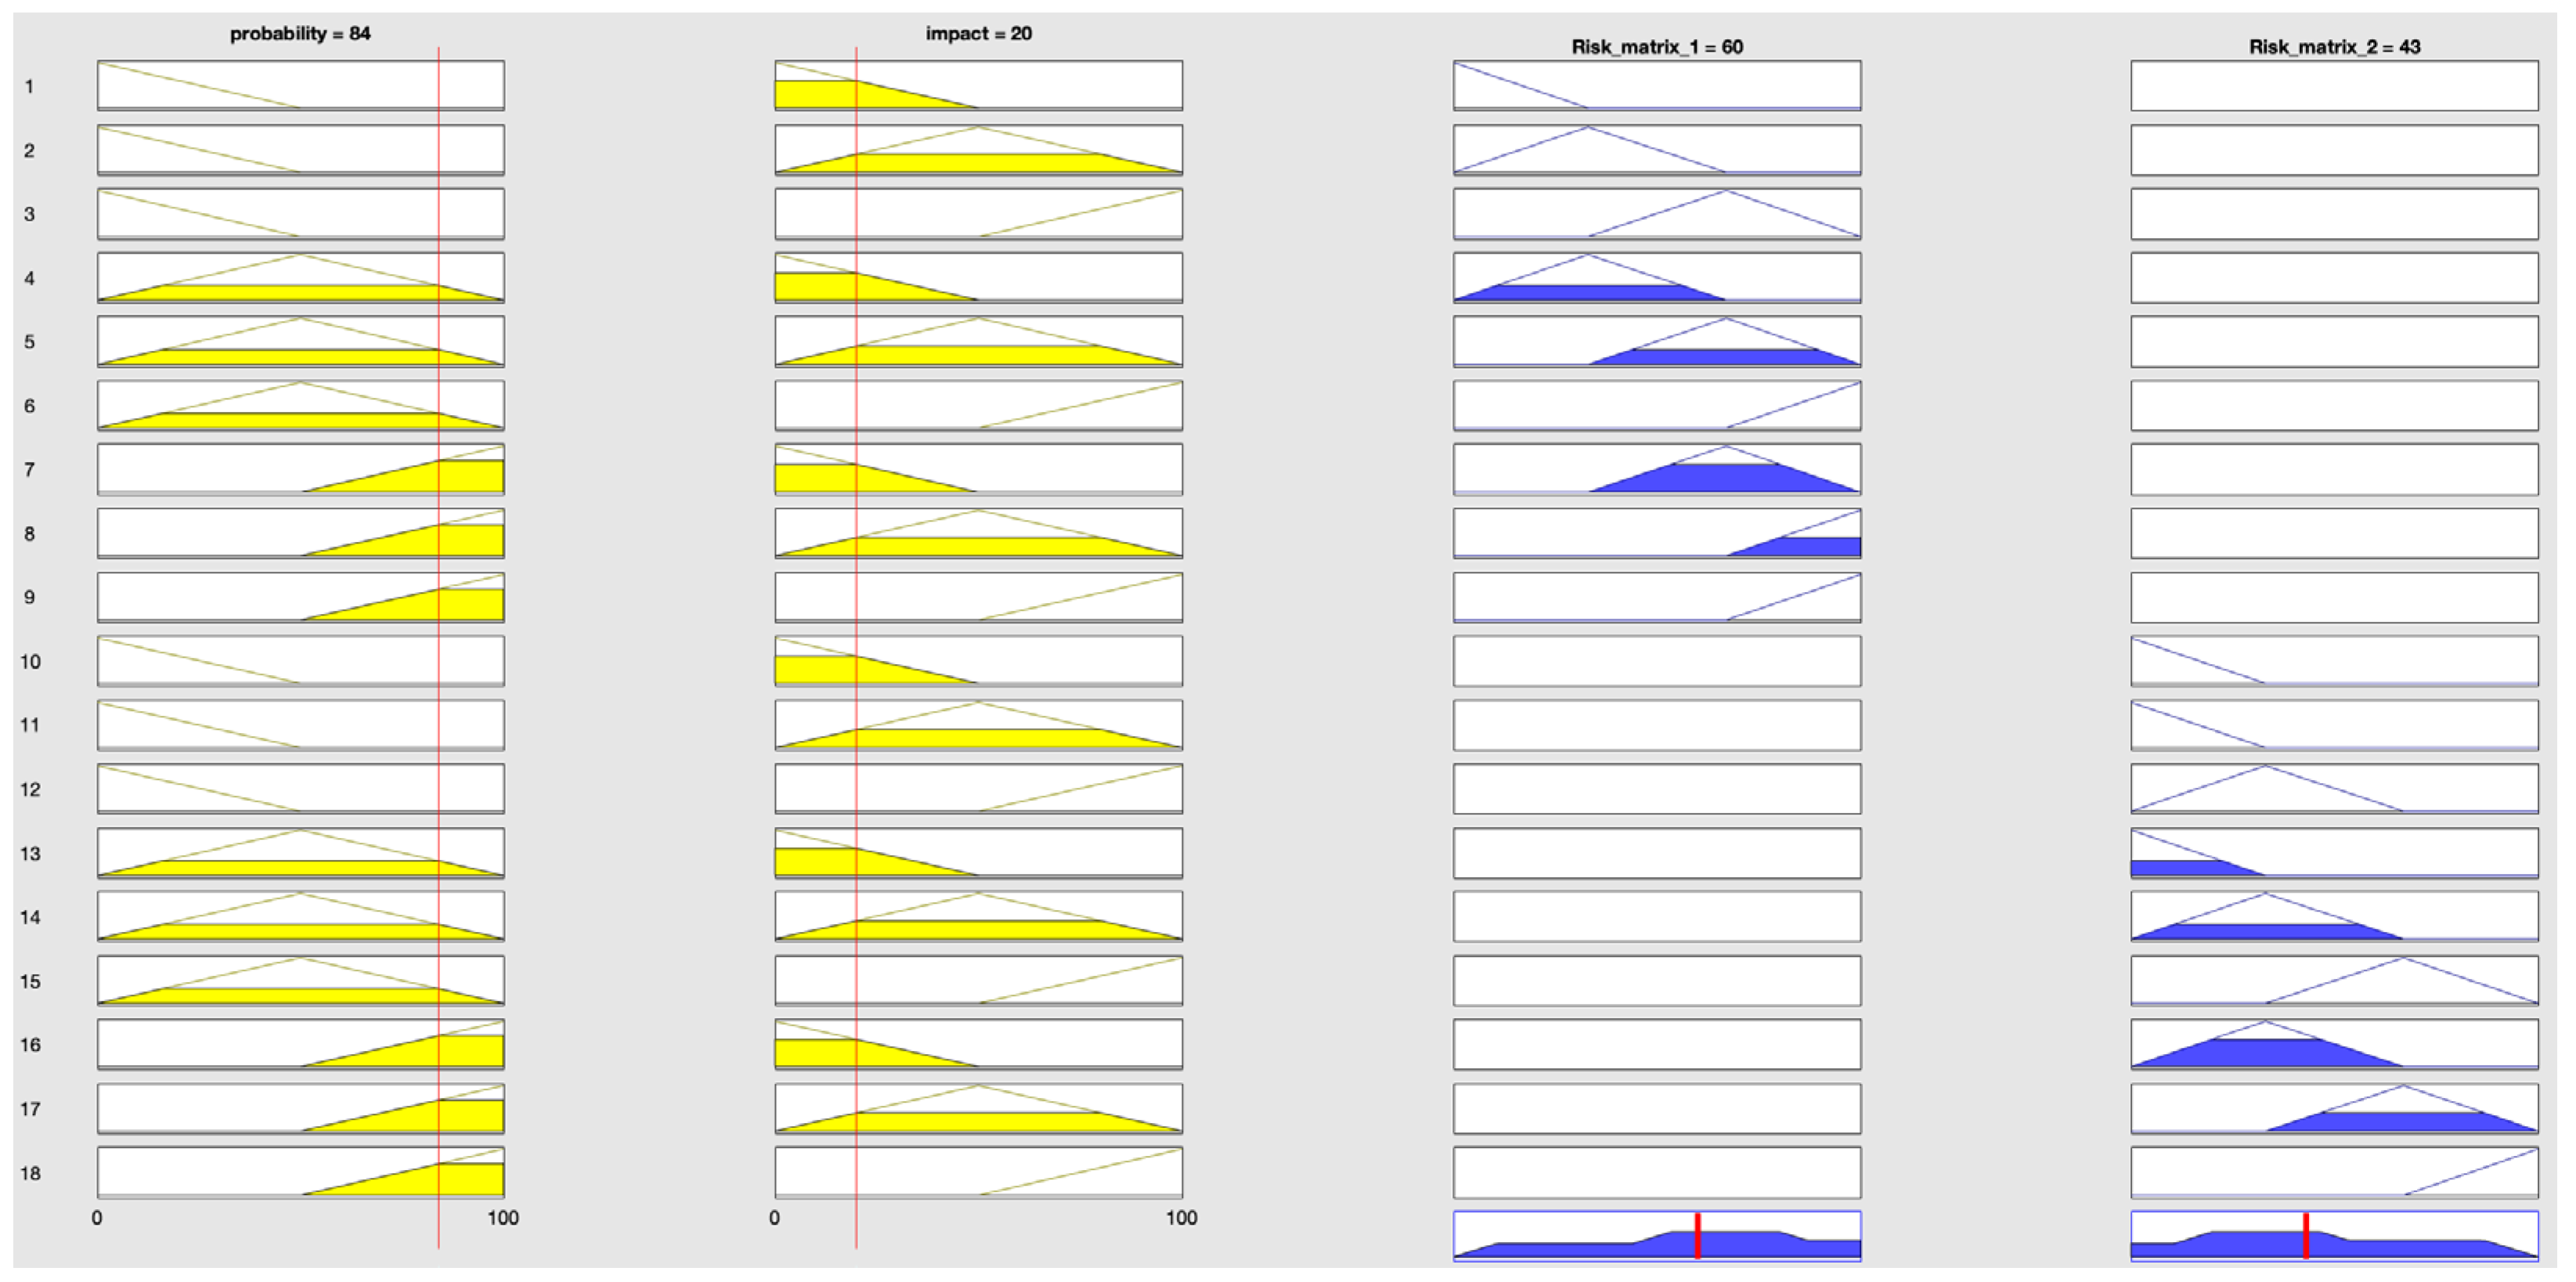Click impact plot of rule 10

978,661
